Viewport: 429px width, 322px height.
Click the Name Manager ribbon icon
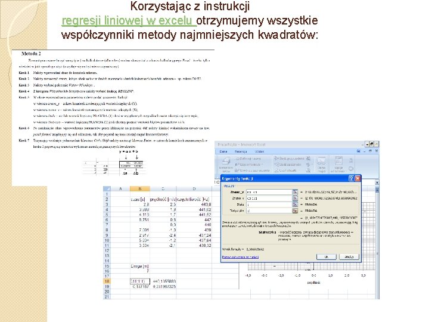click(x=226, y=165)
